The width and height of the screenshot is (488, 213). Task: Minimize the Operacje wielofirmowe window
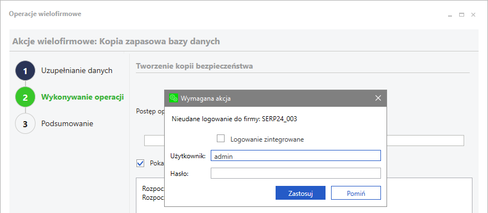[450, 15]
